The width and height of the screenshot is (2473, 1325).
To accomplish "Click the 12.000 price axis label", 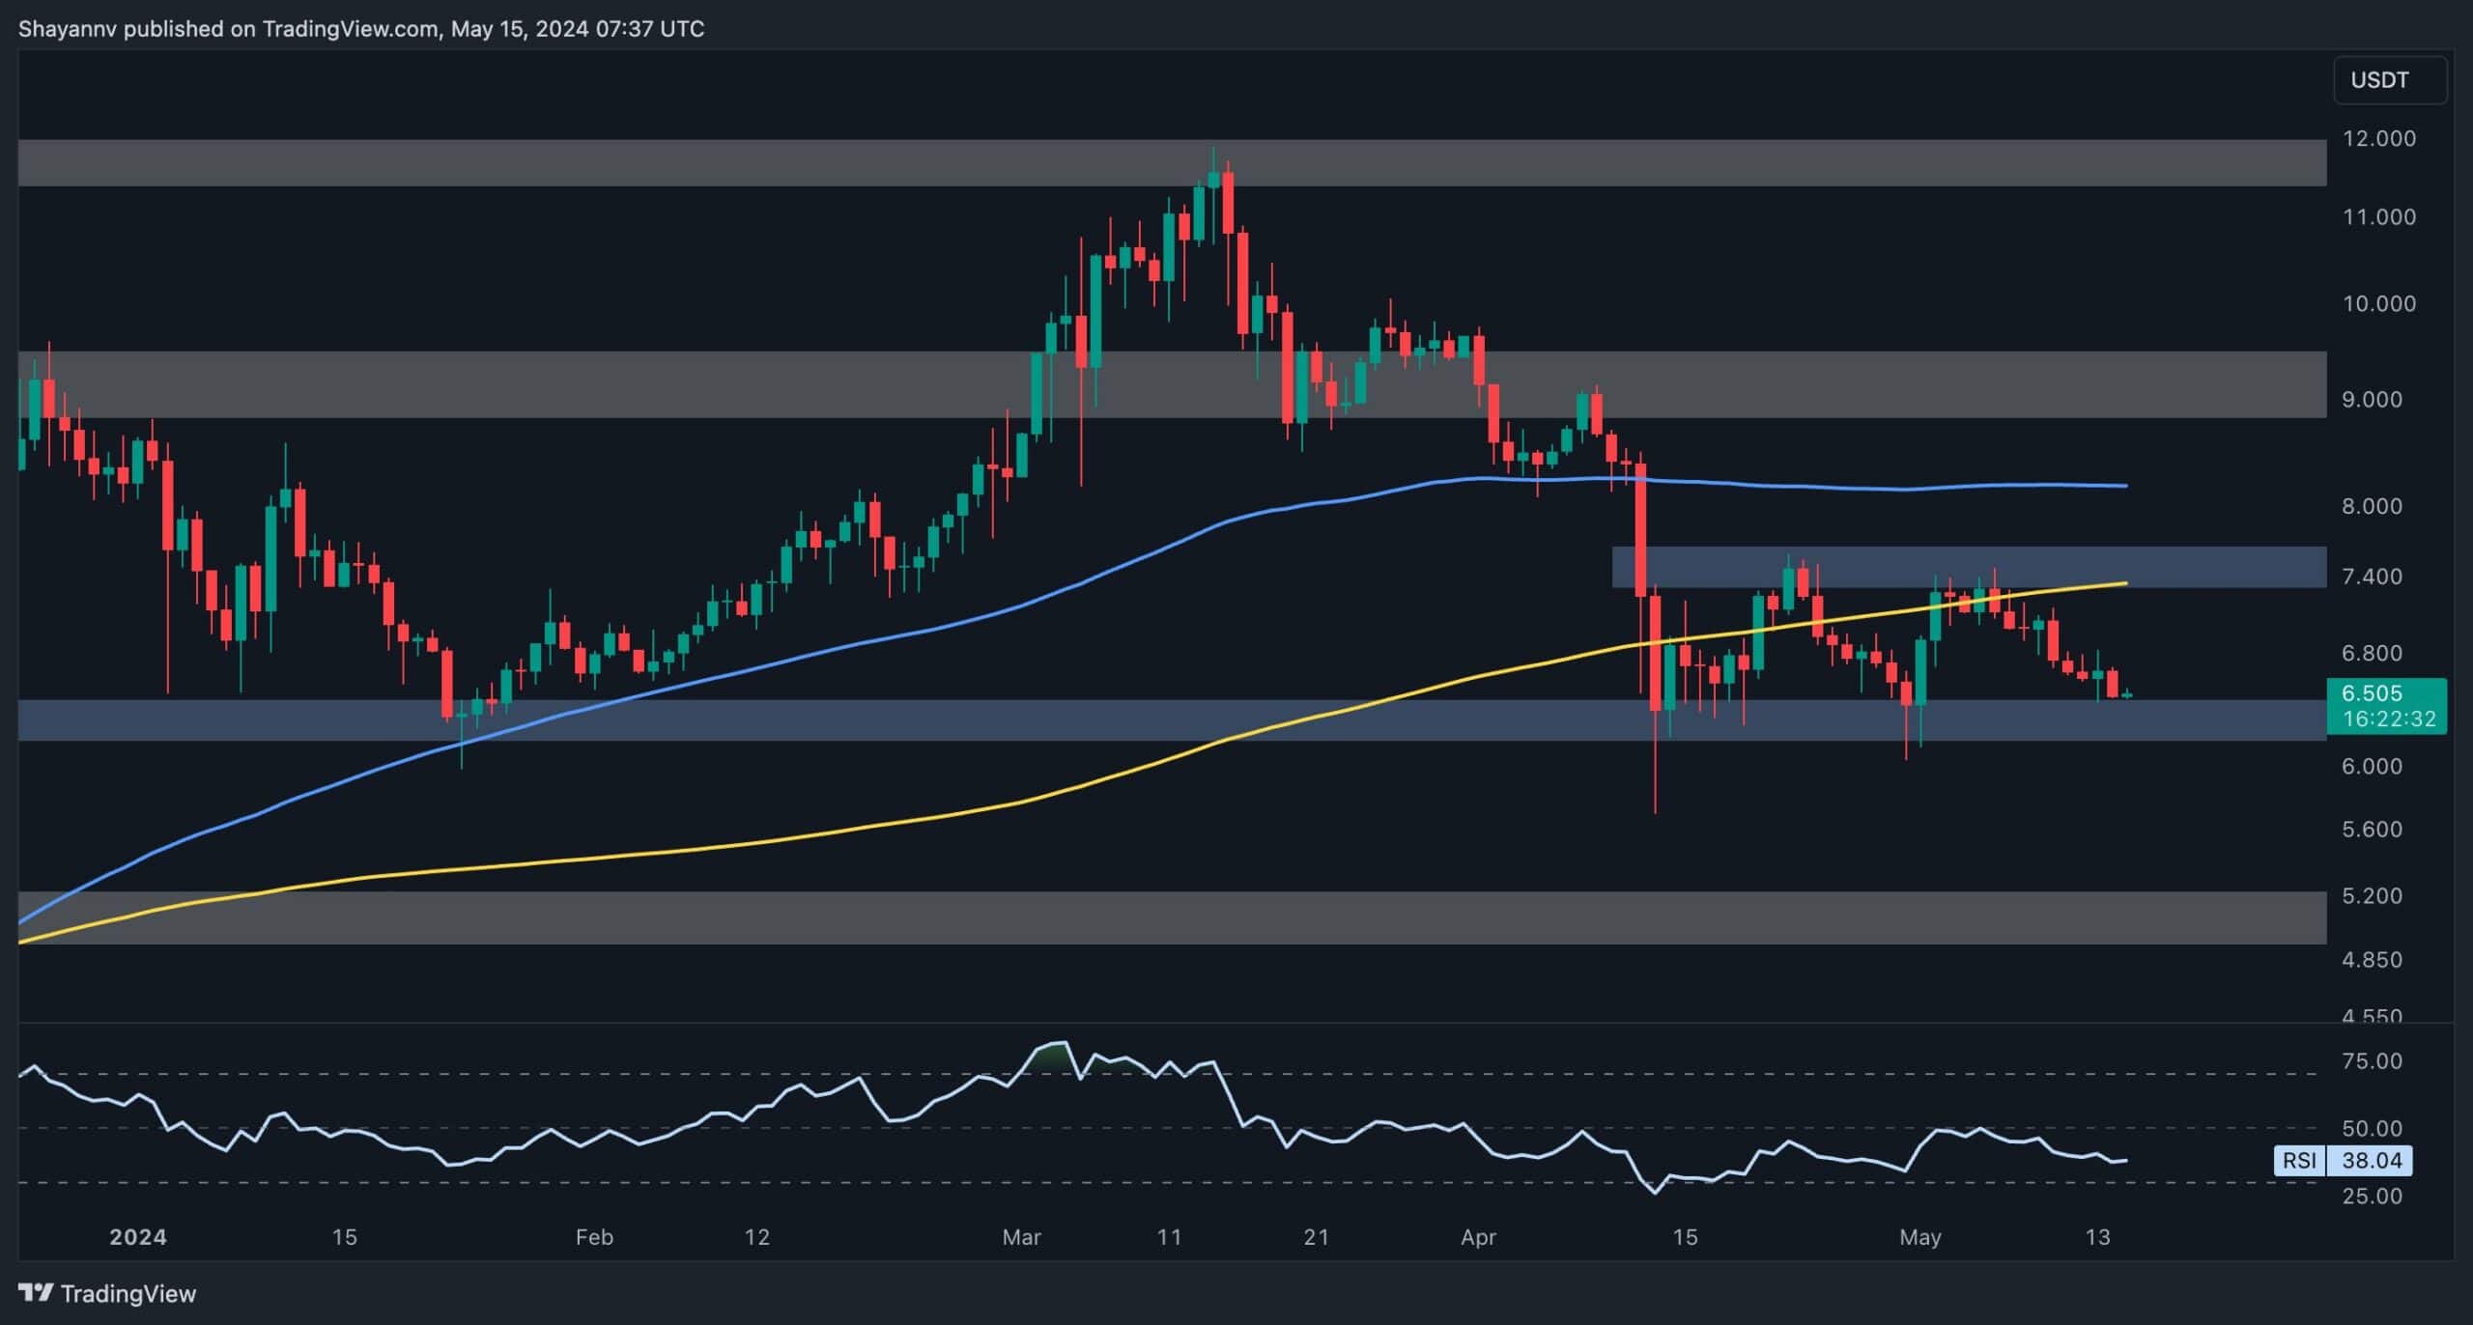I will click(x=2377, y=139).
